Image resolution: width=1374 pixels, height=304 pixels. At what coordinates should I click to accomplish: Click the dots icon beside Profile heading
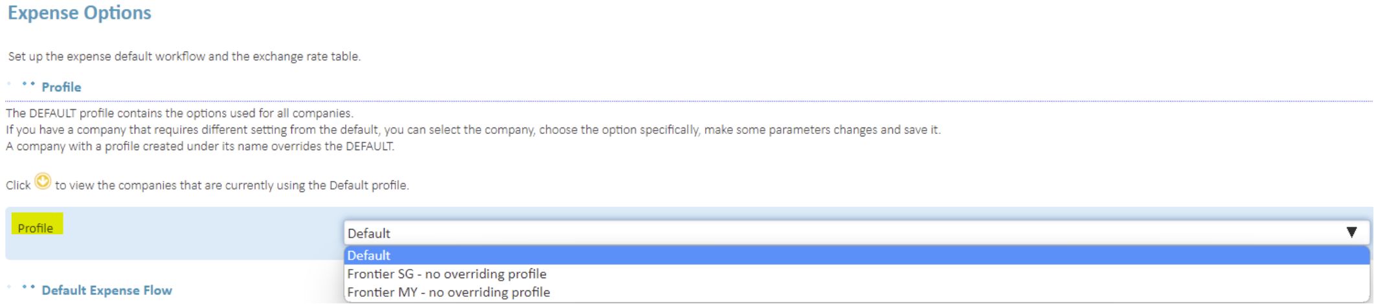click(28, 84)
